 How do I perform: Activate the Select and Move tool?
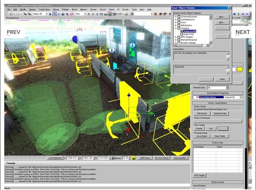click(55, 14)
